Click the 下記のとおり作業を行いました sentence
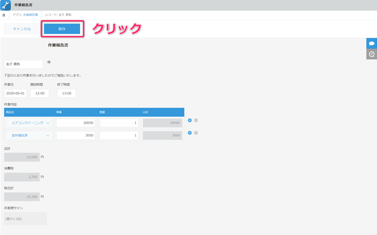The height and width of the screenshot is (235, 377). [x=43, y=76]
